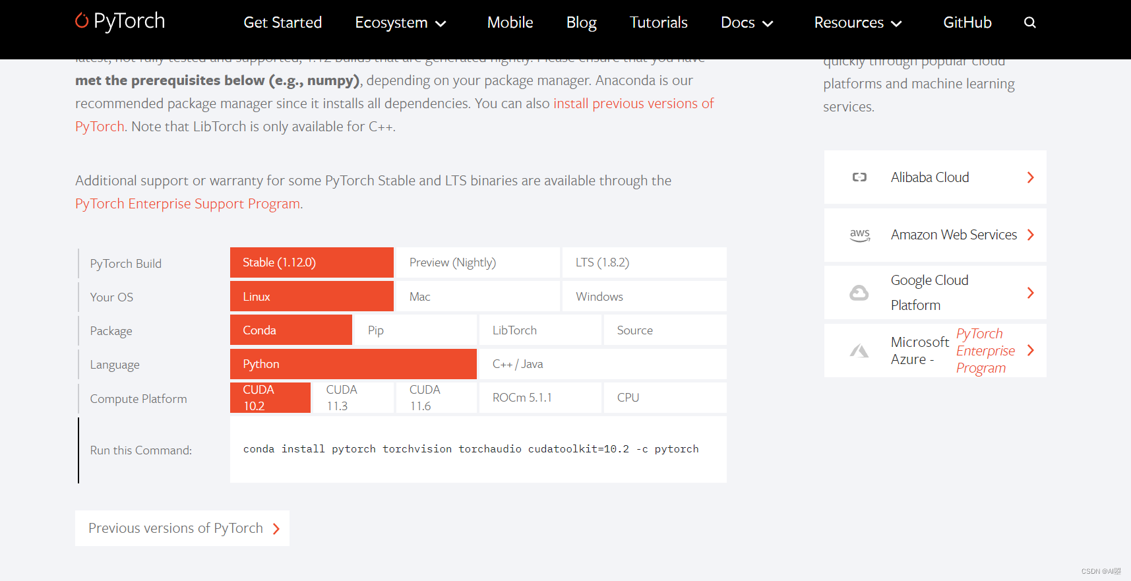Open GitHub in navigation
The height and width of the screenshot is (581, 1131).
pos(967,23)
